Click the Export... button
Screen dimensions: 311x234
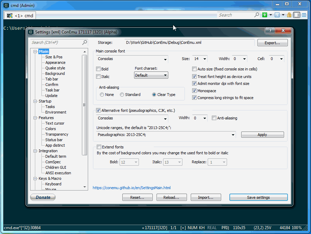tap(272, 43)
